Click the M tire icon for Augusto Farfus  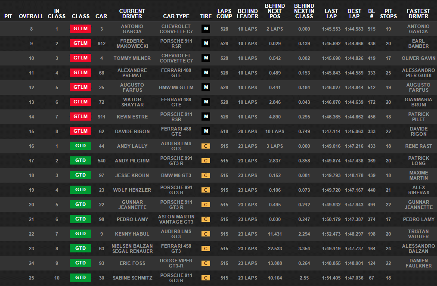206,87
